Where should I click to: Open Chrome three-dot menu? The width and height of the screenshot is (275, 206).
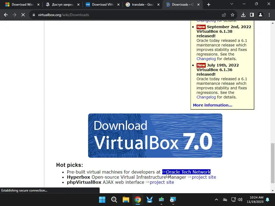click(269, 15)
